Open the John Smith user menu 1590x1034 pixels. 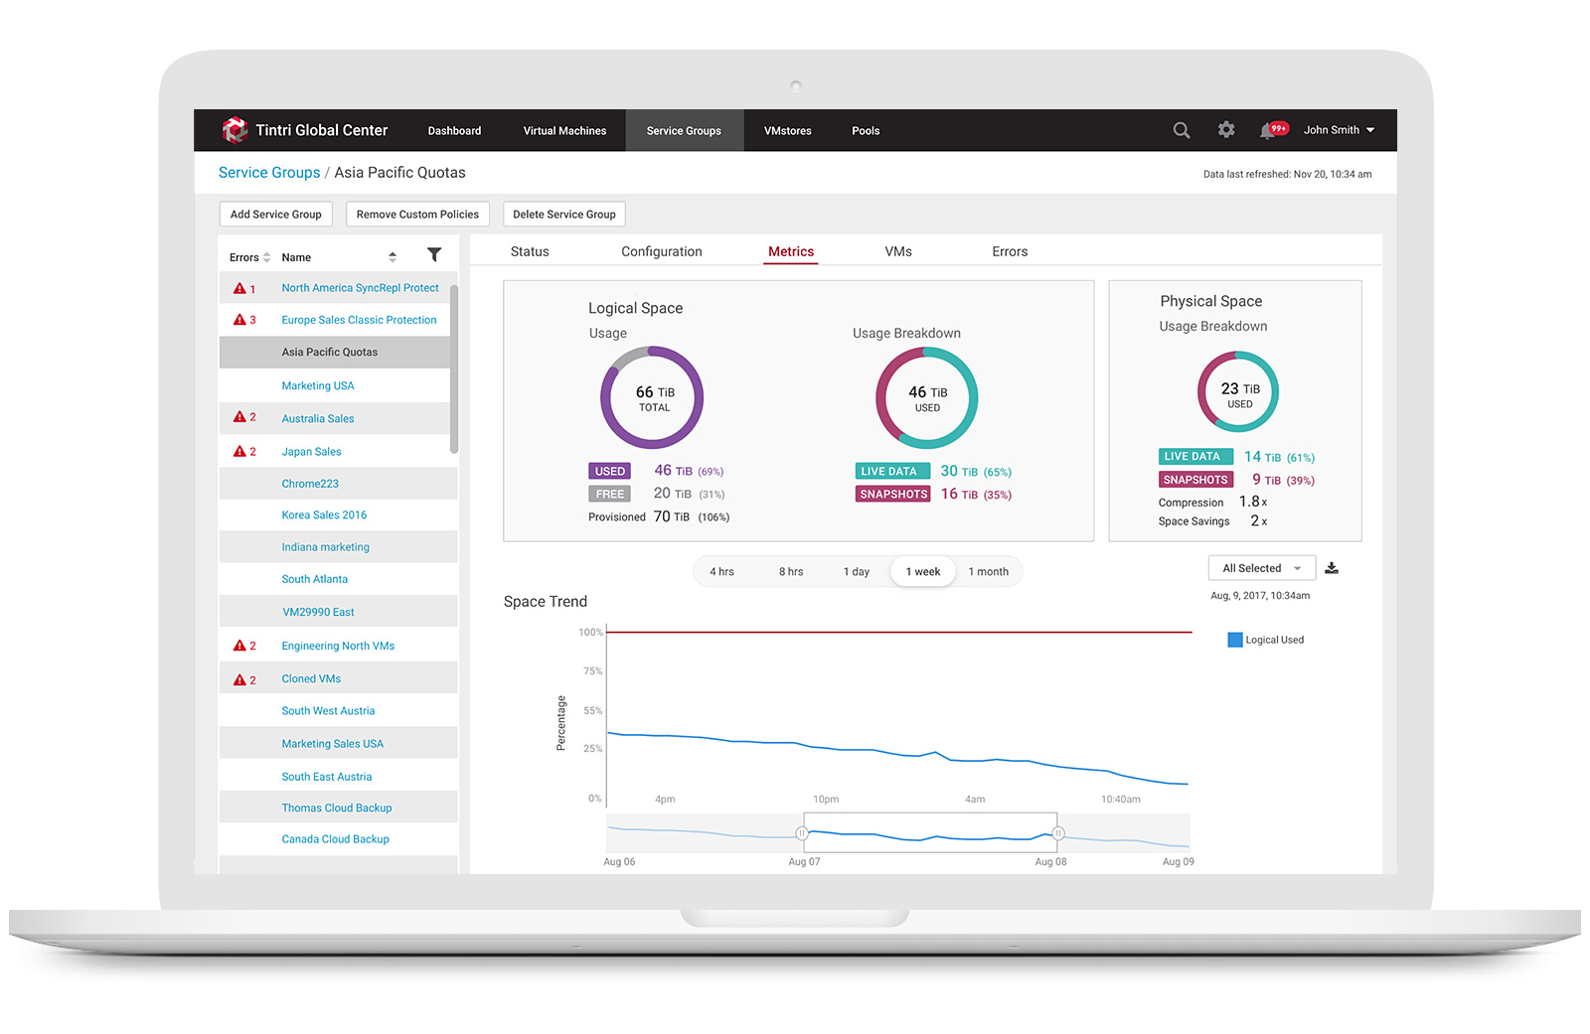(1339, 130)
